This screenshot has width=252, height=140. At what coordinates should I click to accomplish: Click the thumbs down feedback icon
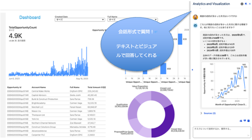click(x=245, y=120)
